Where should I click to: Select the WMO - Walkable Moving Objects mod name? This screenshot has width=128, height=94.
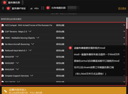[x=20, y=38]
